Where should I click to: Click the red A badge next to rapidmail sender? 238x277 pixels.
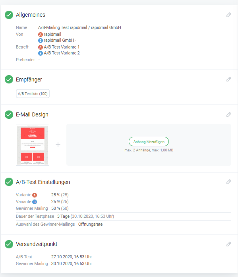(41, 35)
